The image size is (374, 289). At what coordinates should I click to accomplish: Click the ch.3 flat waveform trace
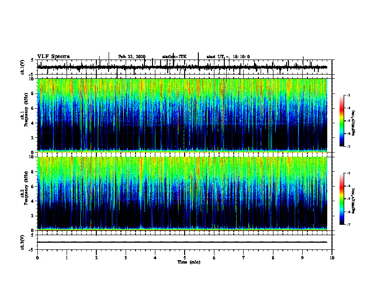point(182,242)
